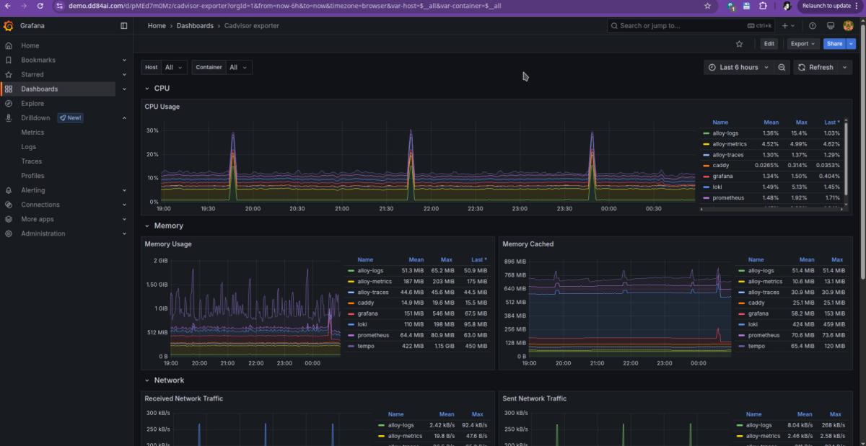Click the Search or jump to field
This screenshot has width=866, height=446.
pyautogui.click(x=691, y=26)
